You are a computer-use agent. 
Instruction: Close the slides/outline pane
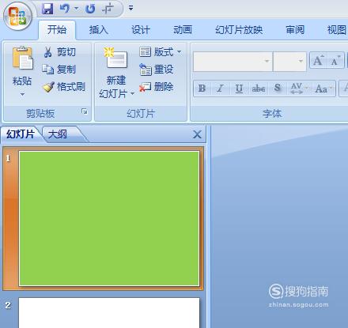(197, 134)
